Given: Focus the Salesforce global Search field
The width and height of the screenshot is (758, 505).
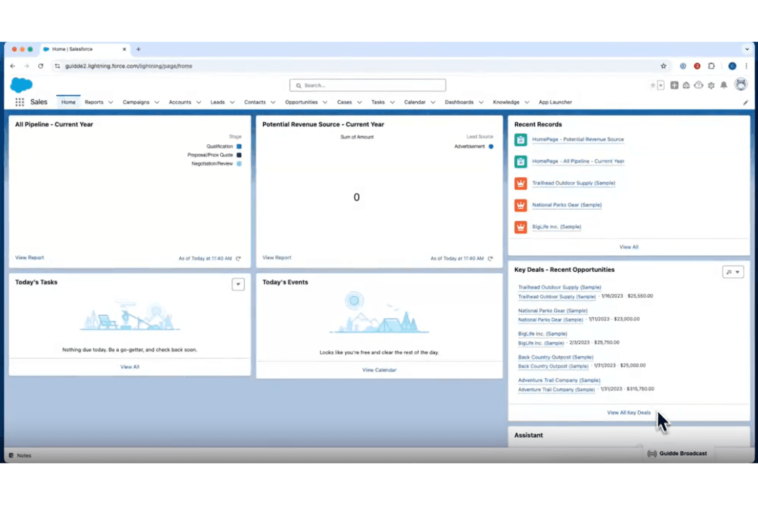Looking at the screenshot, I should (368, 85).
